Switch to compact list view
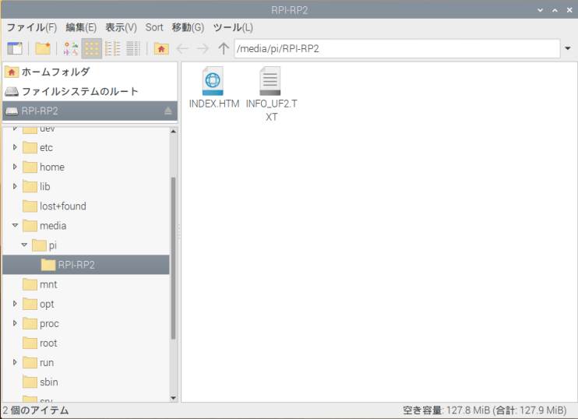 pyautogui.click(x=113, y=48)
